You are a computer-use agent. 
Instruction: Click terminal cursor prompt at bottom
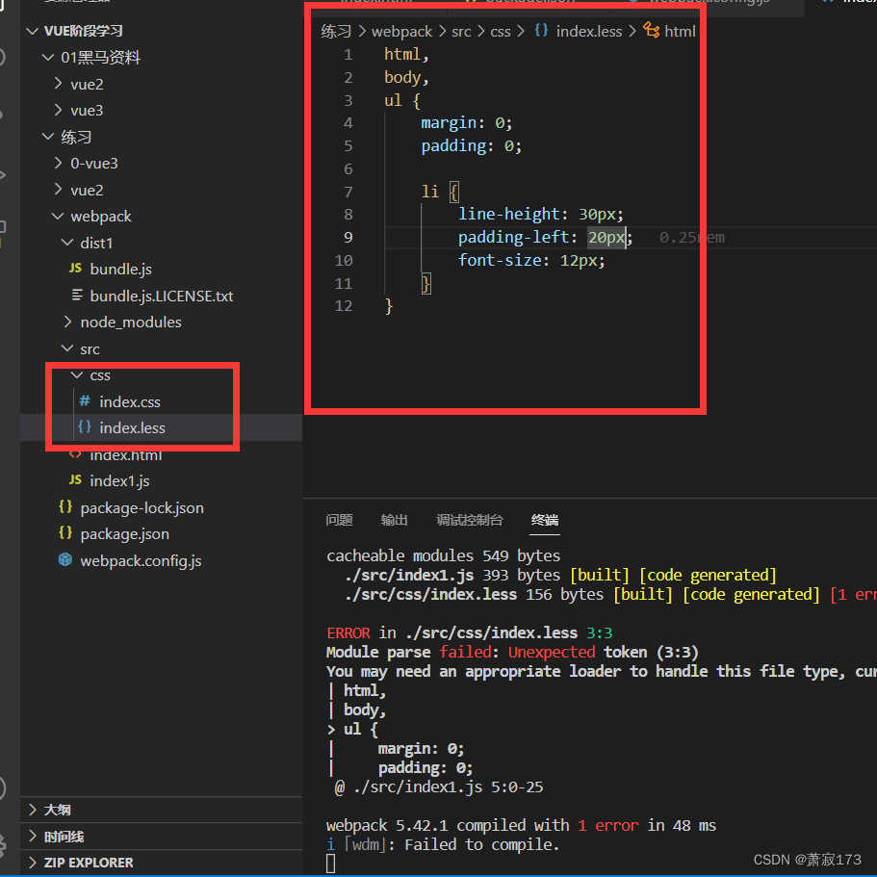330,864
